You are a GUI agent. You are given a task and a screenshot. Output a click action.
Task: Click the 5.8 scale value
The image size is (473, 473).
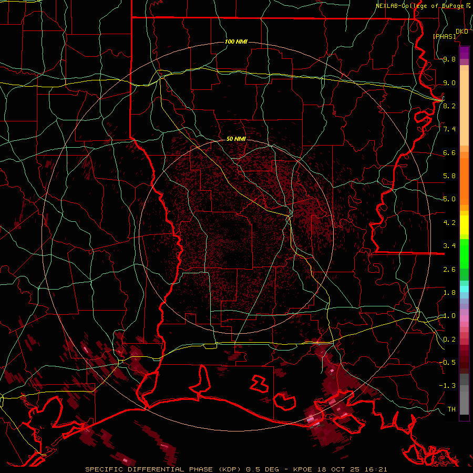449,176
